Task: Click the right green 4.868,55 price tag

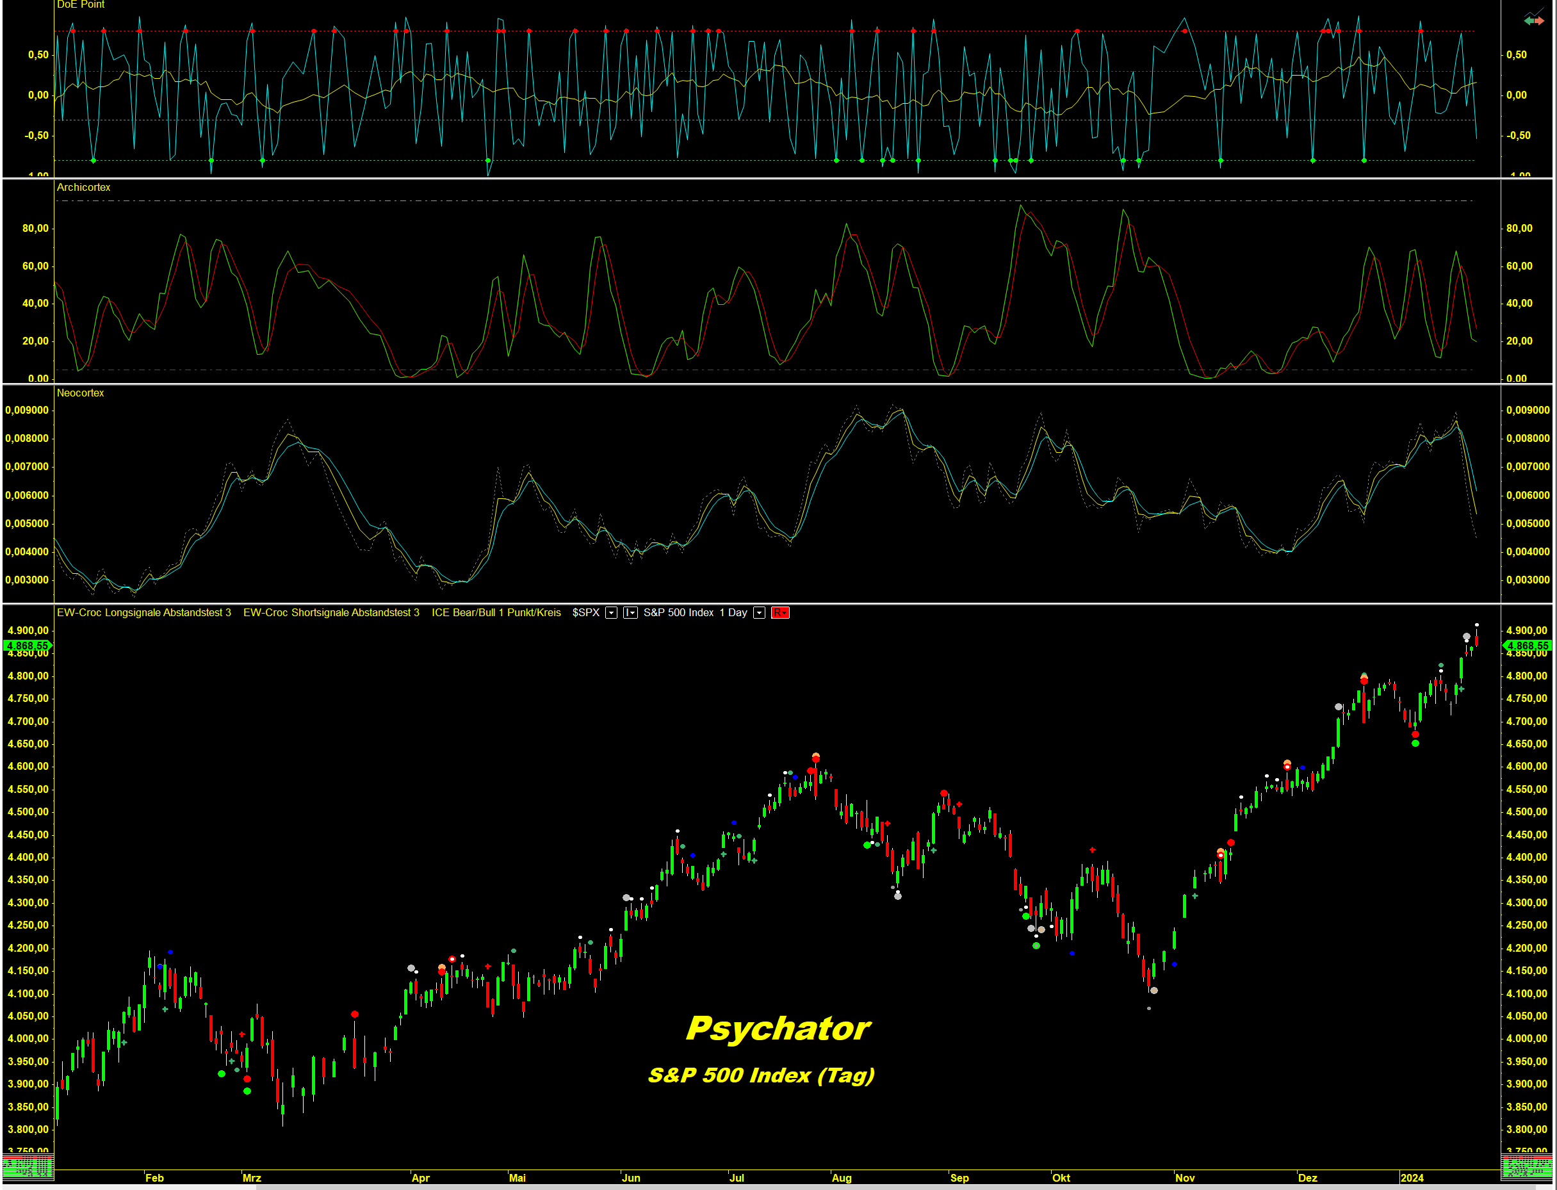Action: tap(1528, 646)
